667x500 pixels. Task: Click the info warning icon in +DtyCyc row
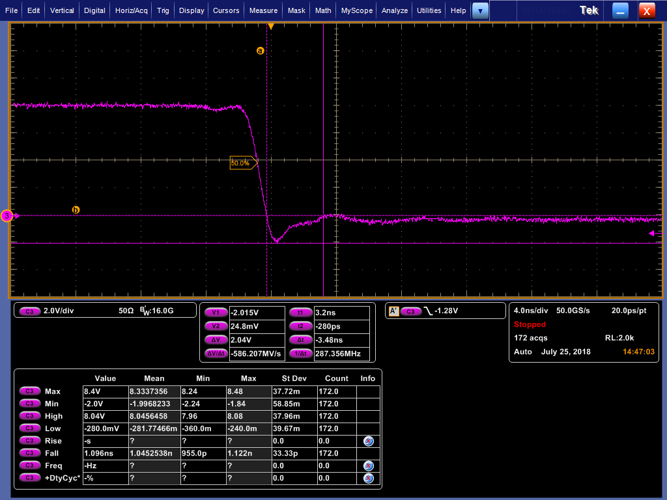(x=369, y=478)
